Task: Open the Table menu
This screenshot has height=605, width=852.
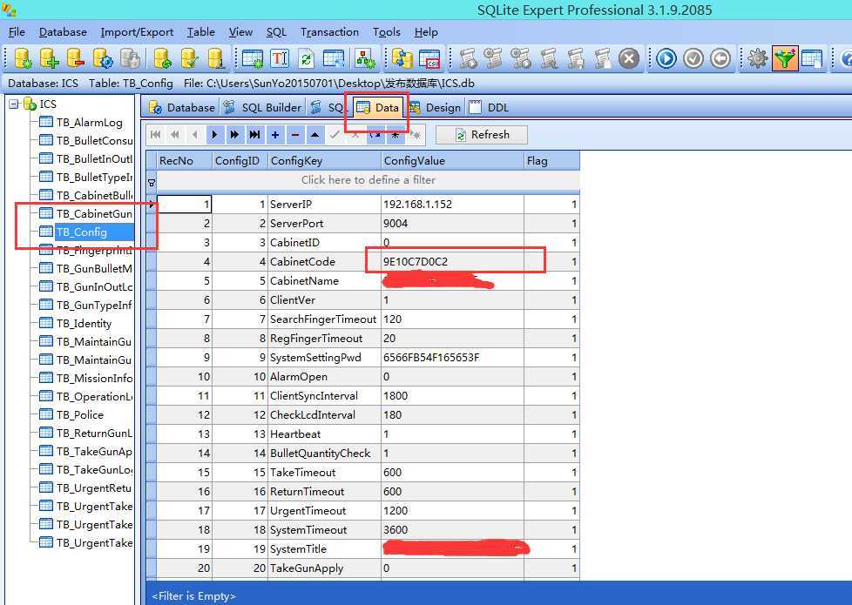Action: coord(201,32)
